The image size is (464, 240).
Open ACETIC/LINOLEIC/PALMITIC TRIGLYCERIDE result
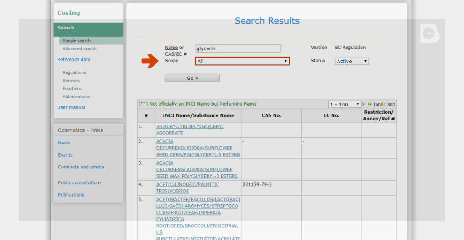tap(188, 187)
